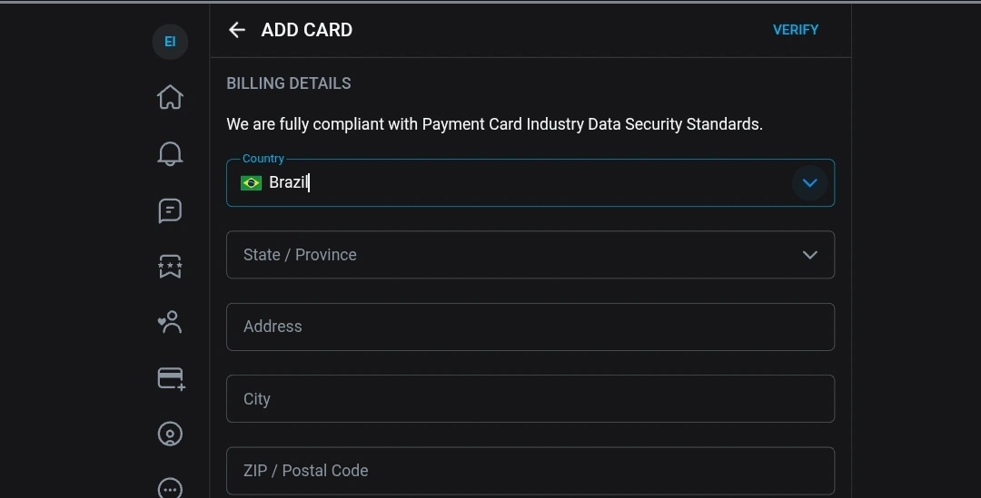
Task: Open subscriptions heart-person icon
Action: [x=170, y=322]
